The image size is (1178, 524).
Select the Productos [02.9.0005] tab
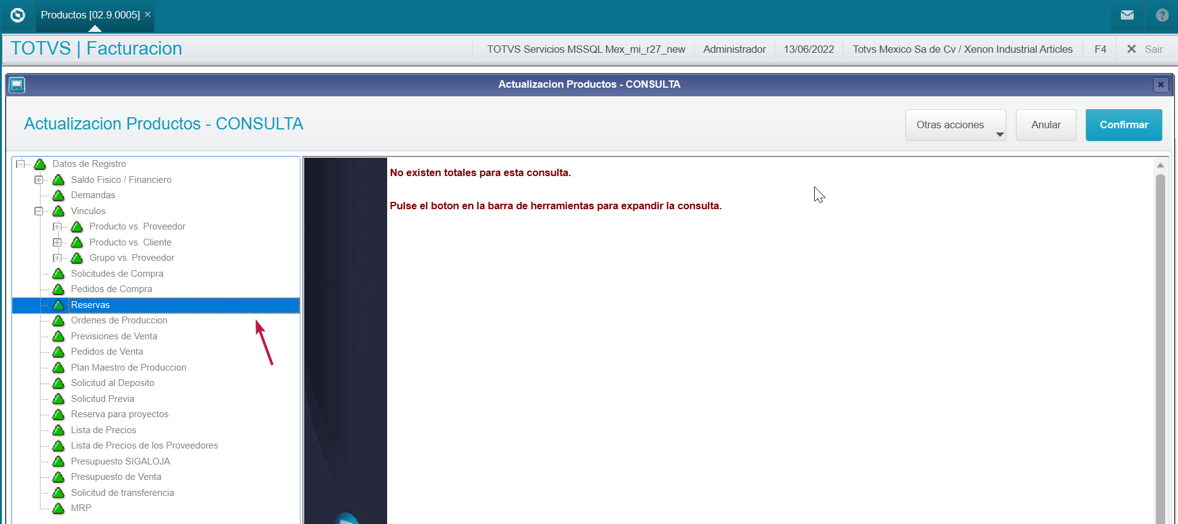coord(90,15)
